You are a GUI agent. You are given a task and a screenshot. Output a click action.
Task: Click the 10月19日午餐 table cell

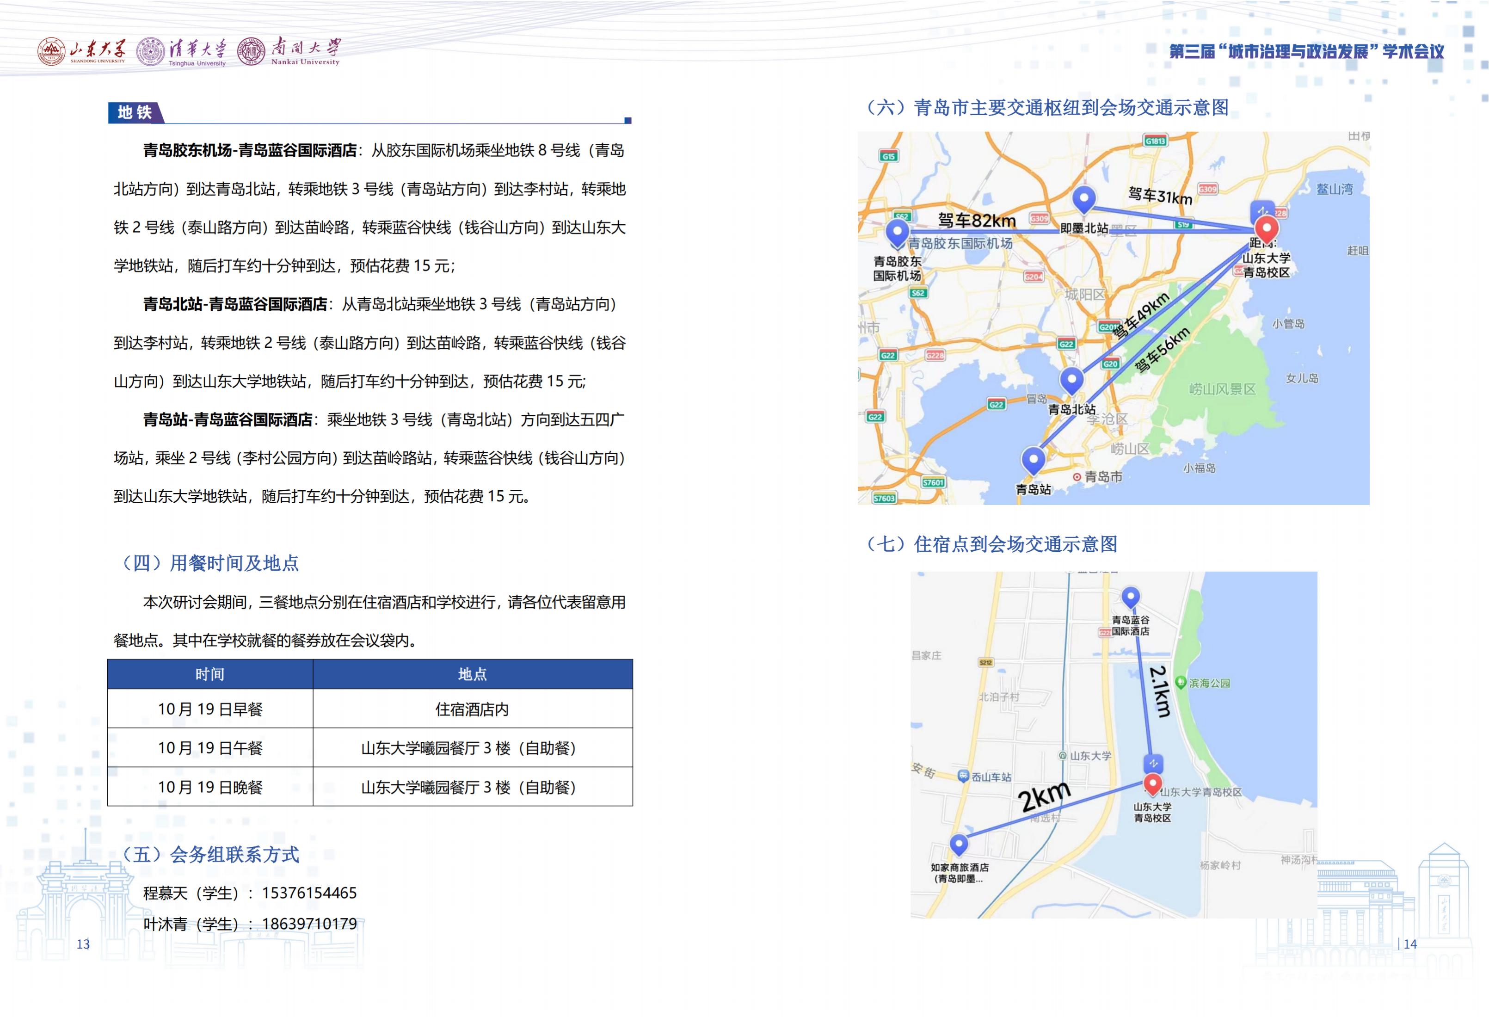point(210,748)
